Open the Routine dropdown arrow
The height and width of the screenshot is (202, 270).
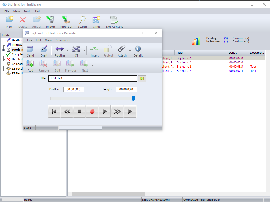point(67,51)
